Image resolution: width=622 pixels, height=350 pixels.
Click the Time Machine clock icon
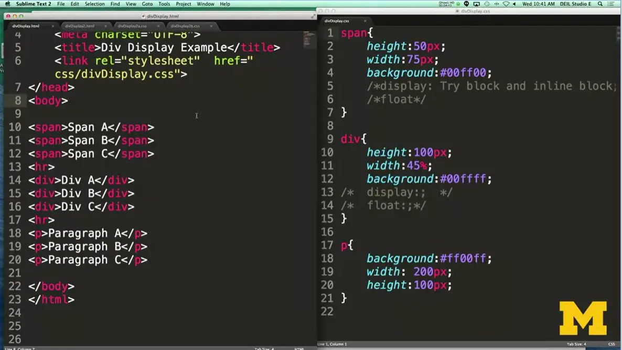tap(486, 4)
